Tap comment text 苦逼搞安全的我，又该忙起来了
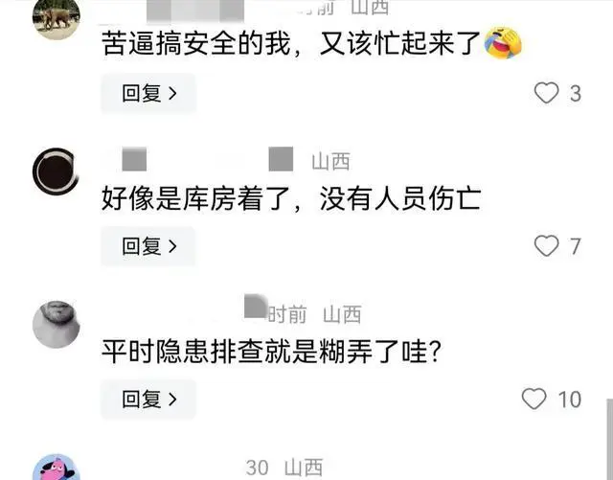The width and height of the screenshot is (613, 480). 291,43
